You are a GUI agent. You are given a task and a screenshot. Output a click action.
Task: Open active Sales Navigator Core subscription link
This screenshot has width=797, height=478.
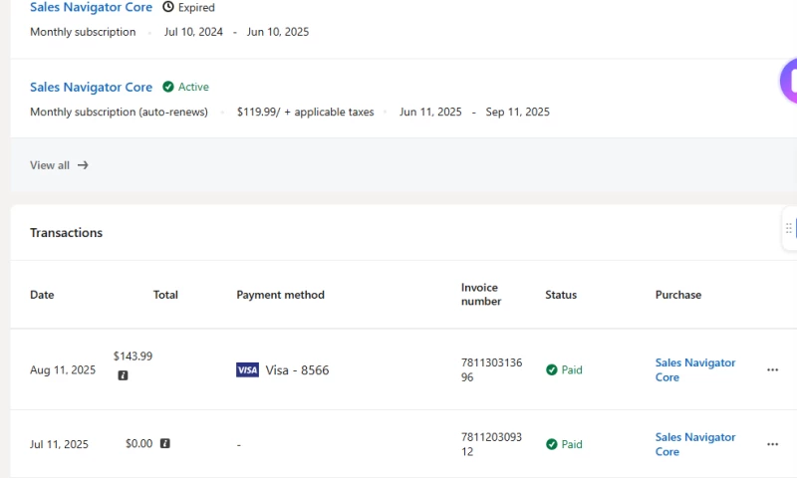91,87
